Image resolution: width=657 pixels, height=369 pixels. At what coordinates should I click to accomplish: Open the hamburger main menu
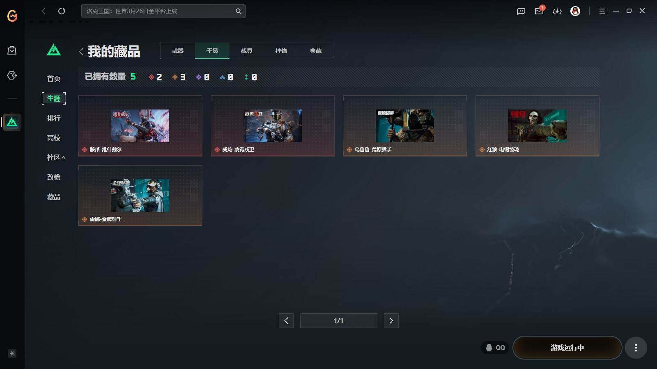point(602,11)
